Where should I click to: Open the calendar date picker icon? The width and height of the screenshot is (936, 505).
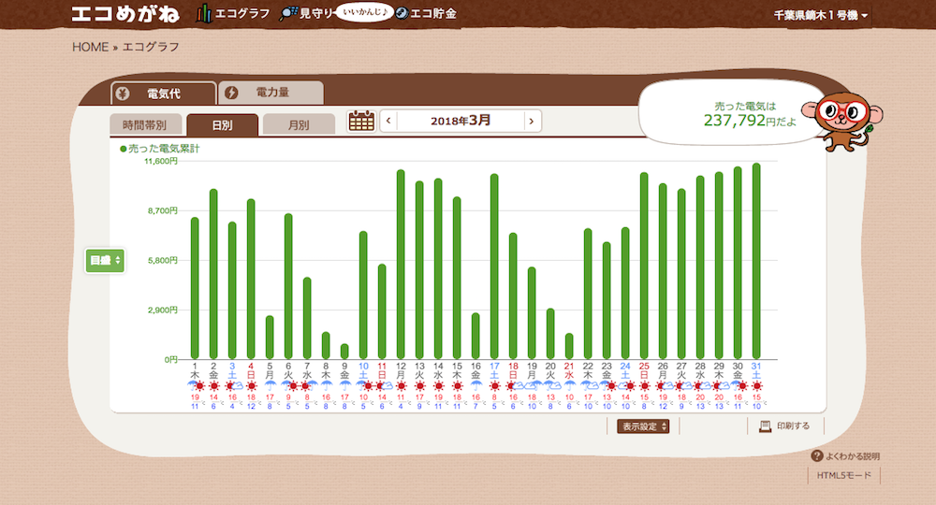361,121
